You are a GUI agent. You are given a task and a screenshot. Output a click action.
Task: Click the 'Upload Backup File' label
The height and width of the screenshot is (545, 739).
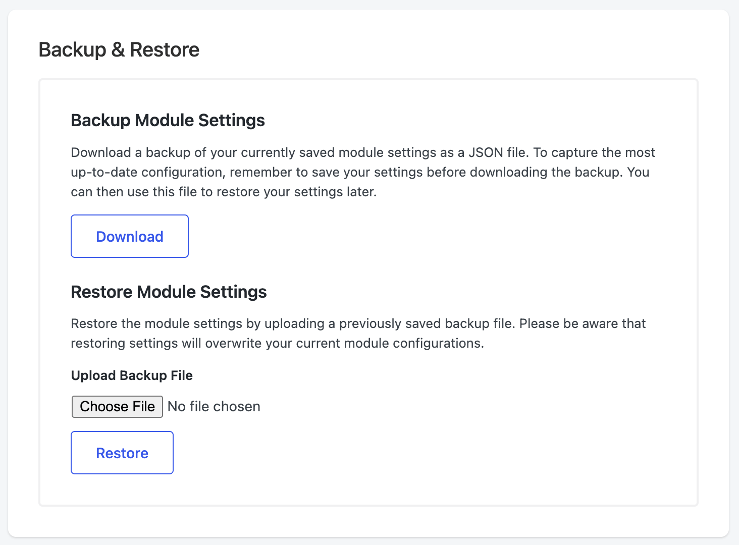tap(132, 375)
